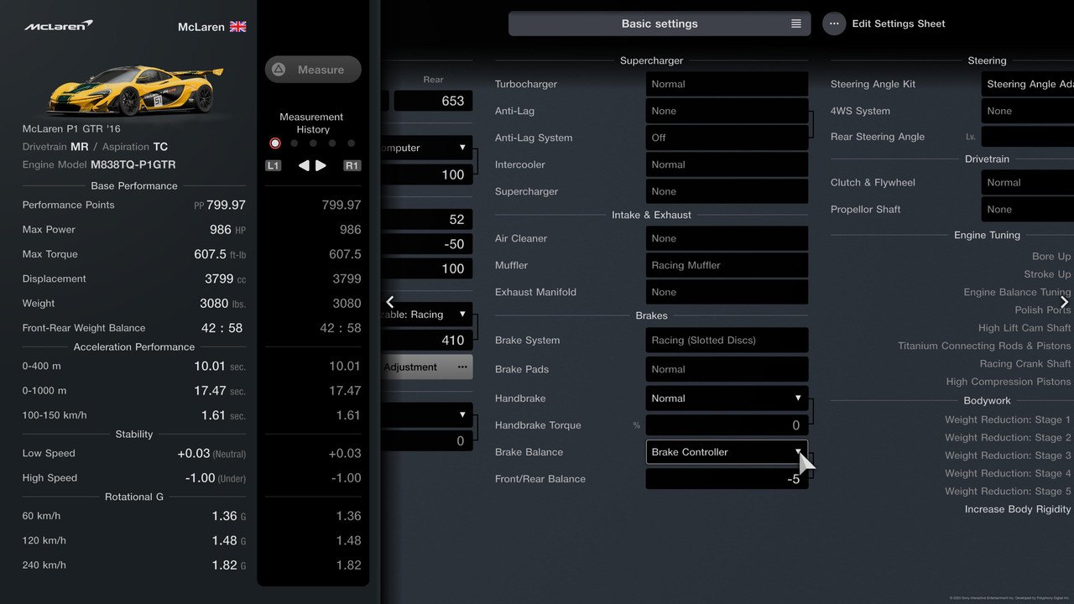Click the L1 button icon under Measurement History
Image resolution: width=1074 pixels, height=604 pixels.
(273, 166)
